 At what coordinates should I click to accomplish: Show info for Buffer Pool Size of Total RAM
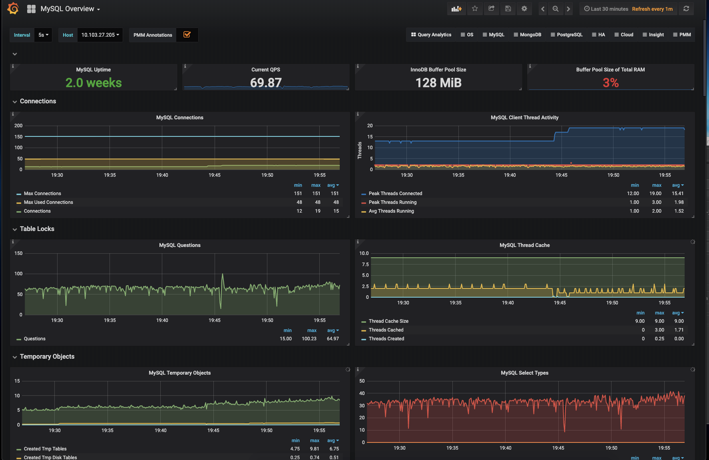point(530,66)
